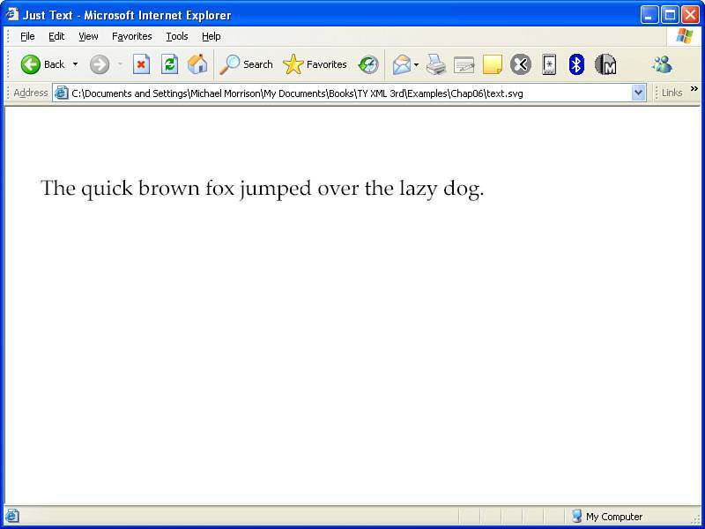Minimize the Internet Explorer window
Viewport: 705px width, 529px height.
coord(649,15)
